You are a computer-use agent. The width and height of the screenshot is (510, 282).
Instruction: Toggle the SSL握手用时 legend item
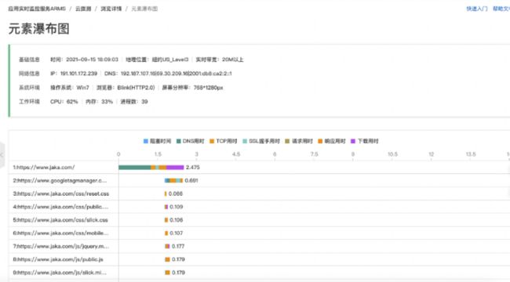point(261,141)
